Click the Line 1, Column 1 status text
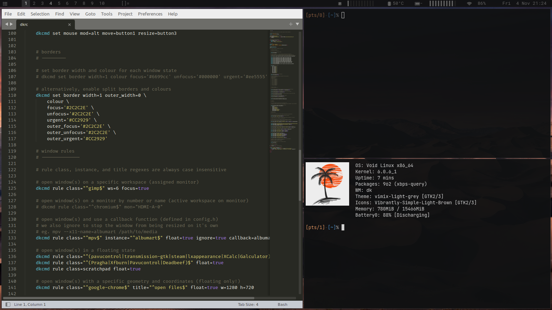The width and height of the screenshot is (552, 310). 30,304
